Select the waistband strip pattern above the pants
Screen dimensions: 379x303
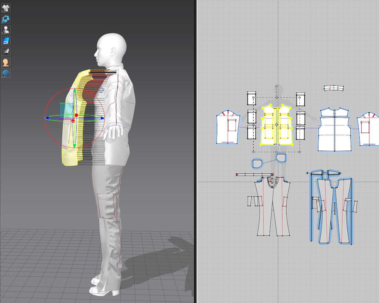coord(254,175)
